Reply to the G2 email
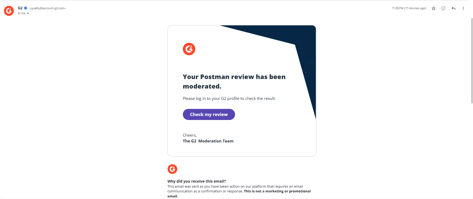The height and width of the screenshot is (199, 473). tap(453, 8)
